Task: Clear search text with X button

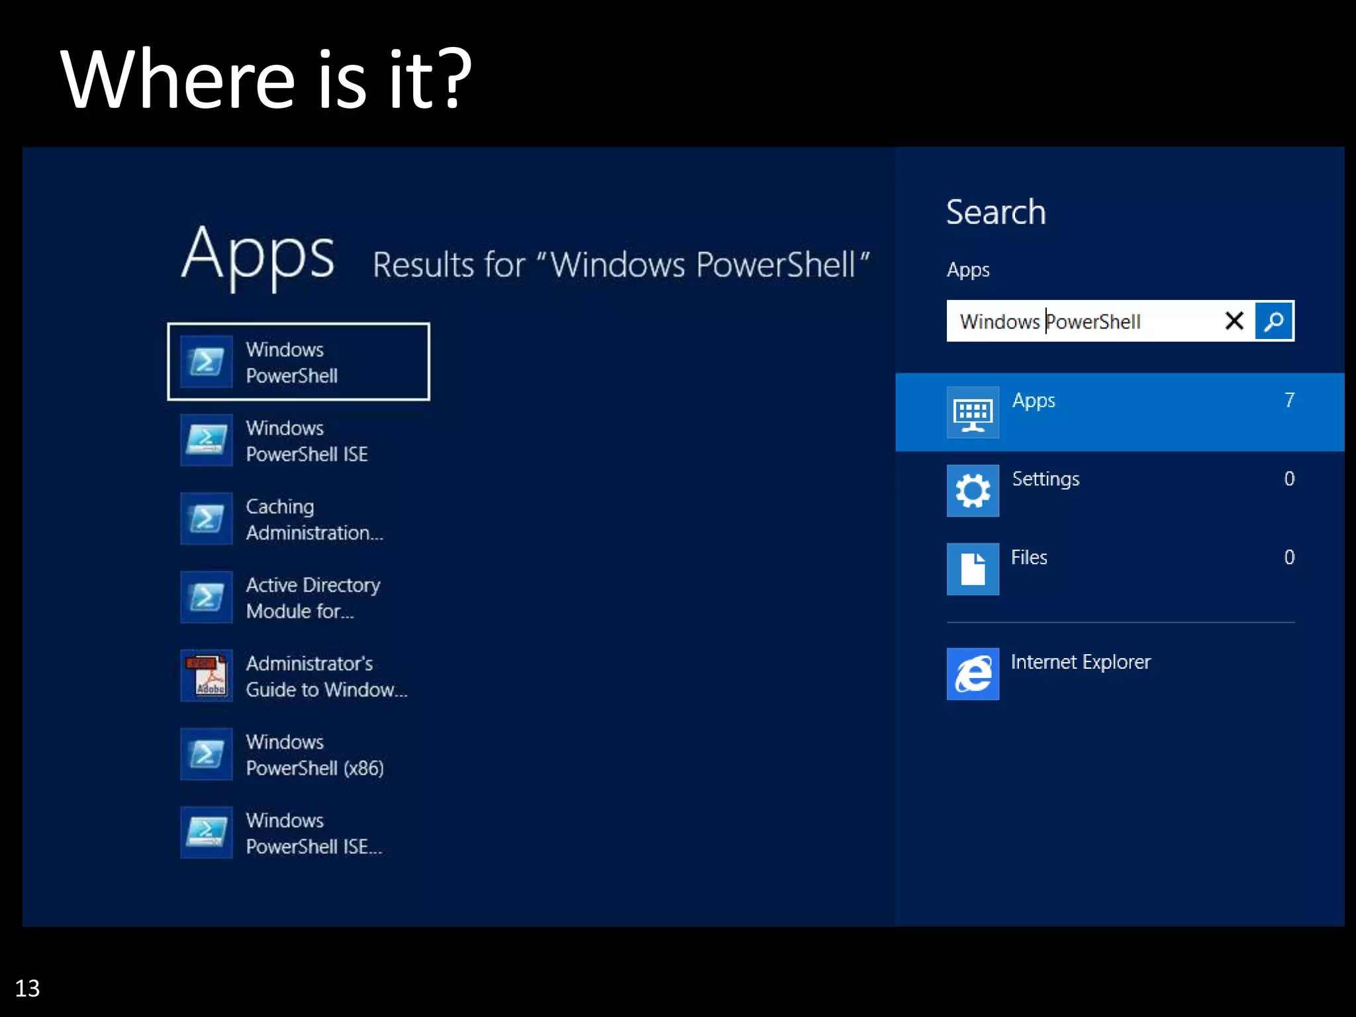Action: point(1234,321)
